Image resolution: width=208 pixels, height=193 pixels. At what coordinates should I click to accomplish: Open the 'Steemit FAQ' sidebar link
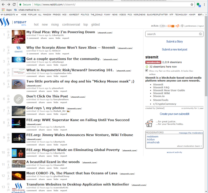(x=161, y=88)
